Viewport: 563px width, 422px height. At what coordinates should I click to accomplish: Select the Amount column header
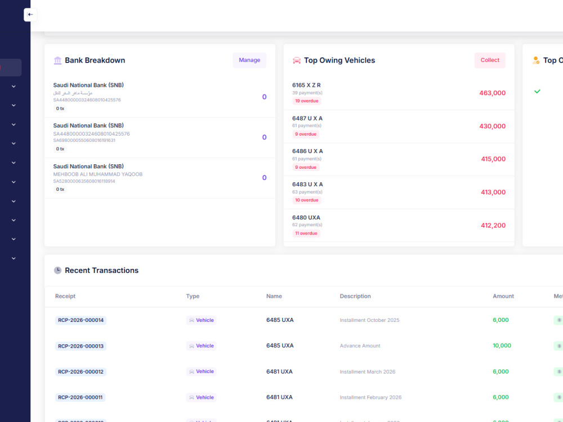[503, 296]
